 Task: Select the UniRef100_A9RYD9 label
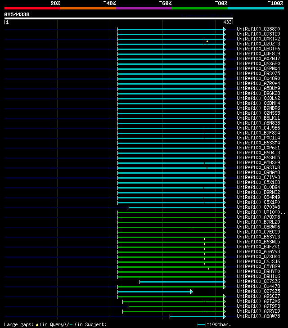point(258,311)
